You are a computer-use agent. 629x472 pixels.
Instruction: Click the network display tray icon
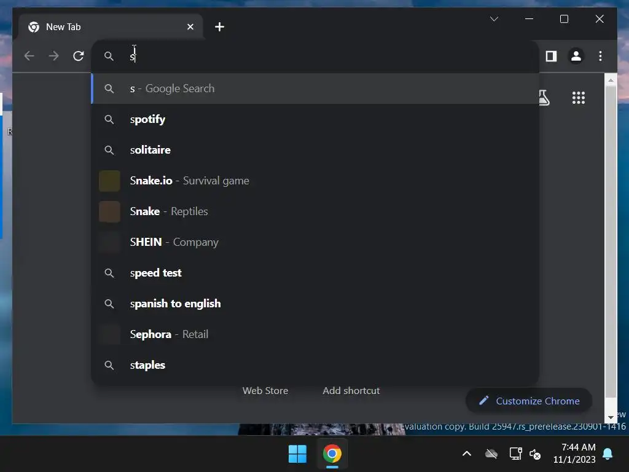point(515,454)
